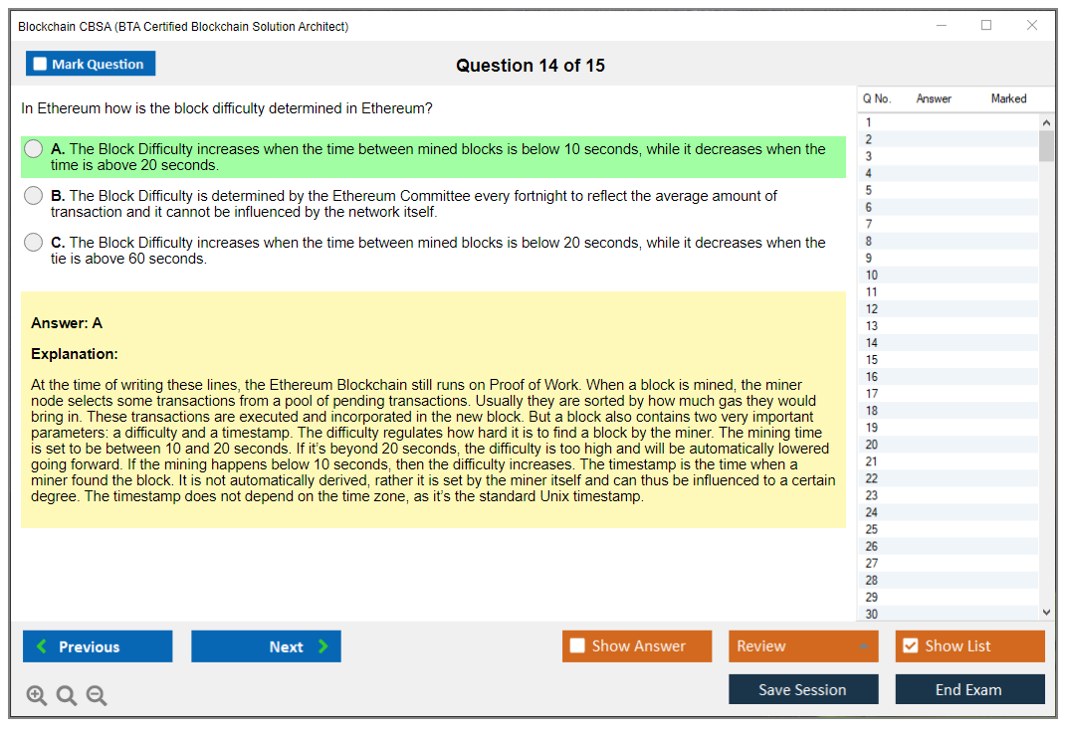Click the zoom in magnifier icon
The image size is (1070, 731).
pos(37,696)
